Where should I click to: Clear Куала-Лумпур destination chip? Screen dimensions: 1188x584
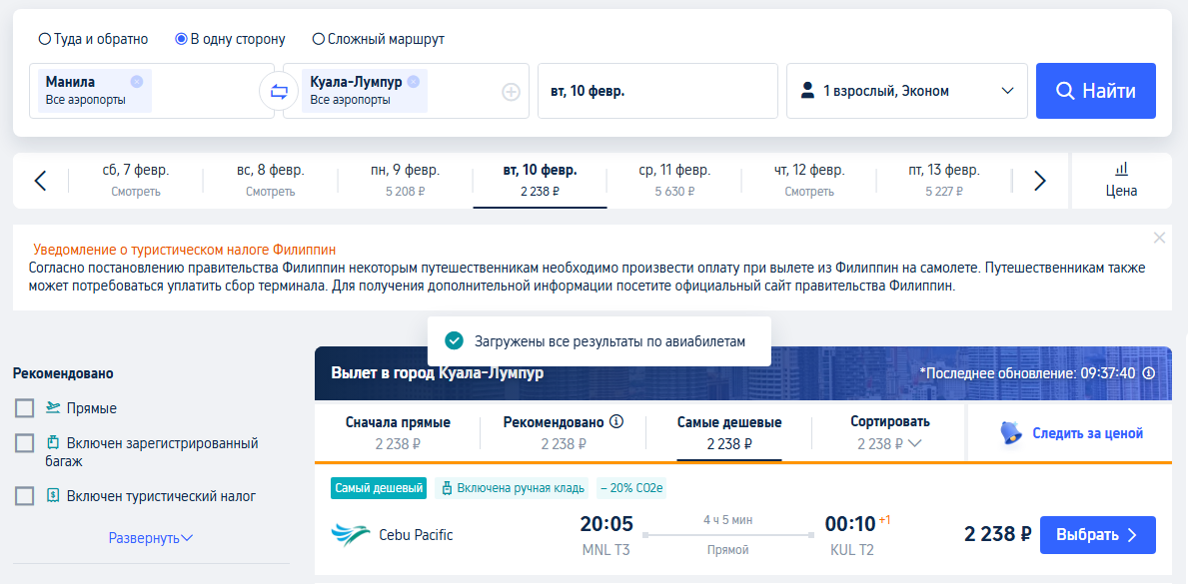pos(413,81)
